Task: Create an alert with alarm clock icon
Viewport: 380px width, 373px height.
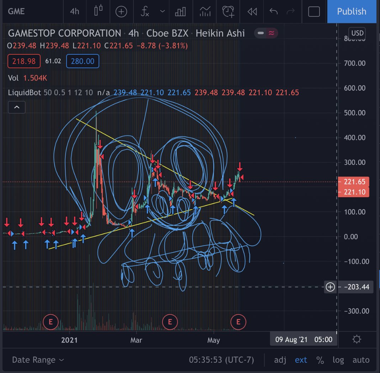Action: (x=228, y=11)
